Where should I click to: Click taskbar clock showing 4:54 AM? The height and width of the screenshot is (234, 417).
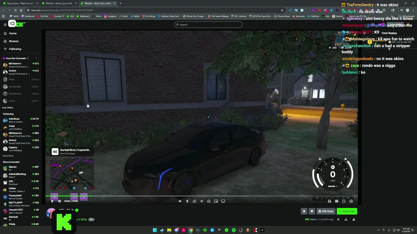(x=406, y=230)
